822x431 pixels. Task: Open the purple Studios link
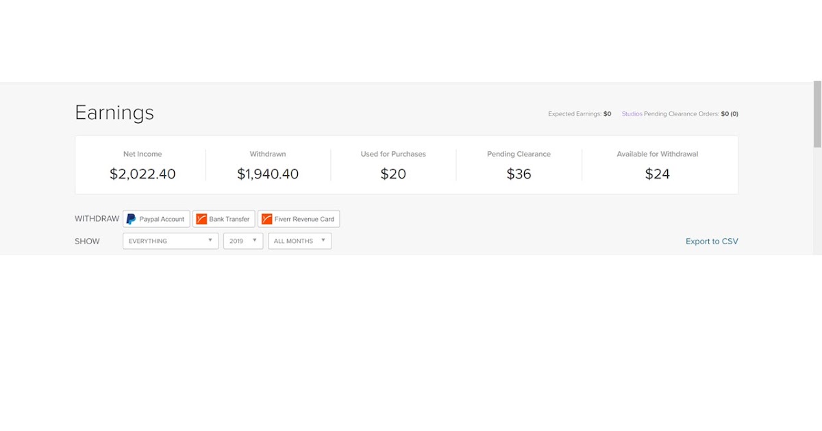(x=632, y=114)
